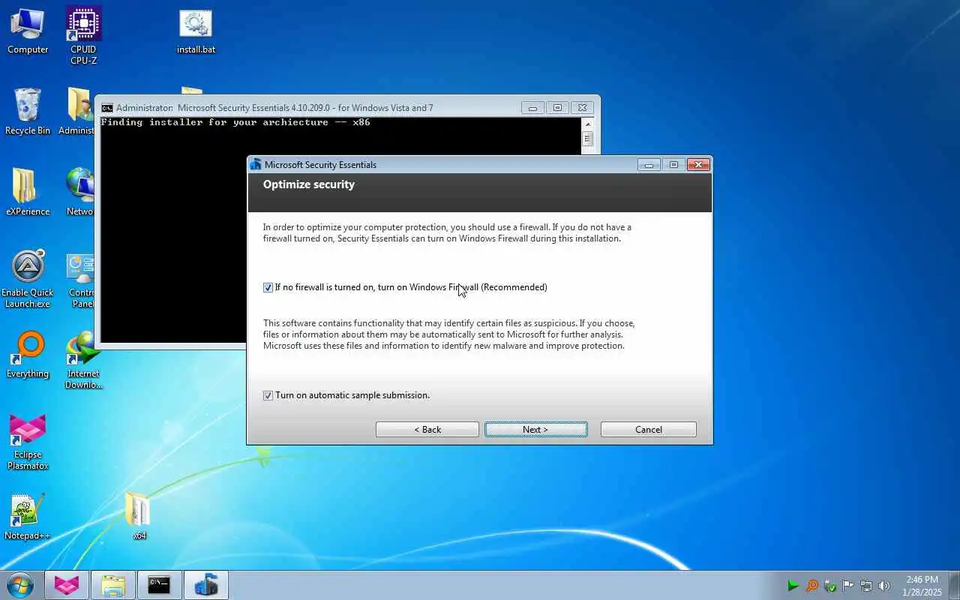Click the 'Finding installer for your archiecture' console text
The width and height of the screenshot is (960, 600).
click(x=235, y=122)
